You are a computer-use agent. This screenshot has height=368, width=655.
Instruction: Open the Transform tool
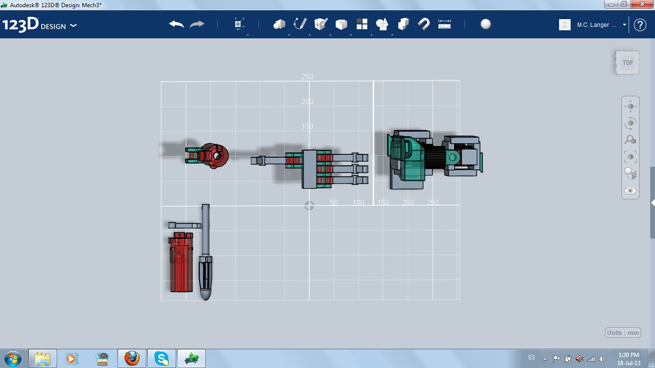[239, 24]
